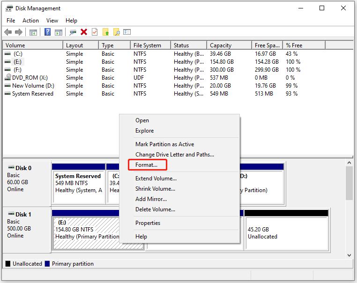This screenshot has width=357, height=283.
Task: Select Change Drive Letter and Paths
Action: [179, 154]
